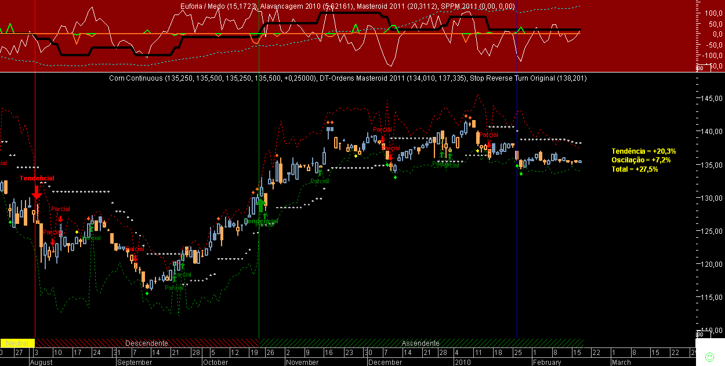Click the 115,00 price axis label
The width and height of the screenshot is (725, 366).
[x=713, y=297]
